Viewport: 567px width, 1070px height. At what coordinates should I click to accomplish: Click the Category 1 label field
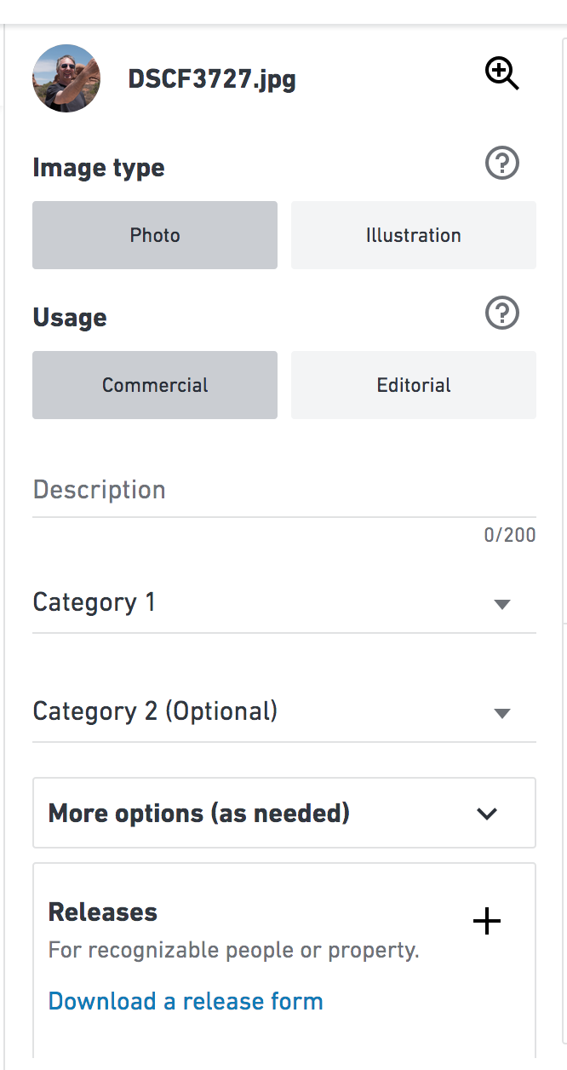point(284,603)
